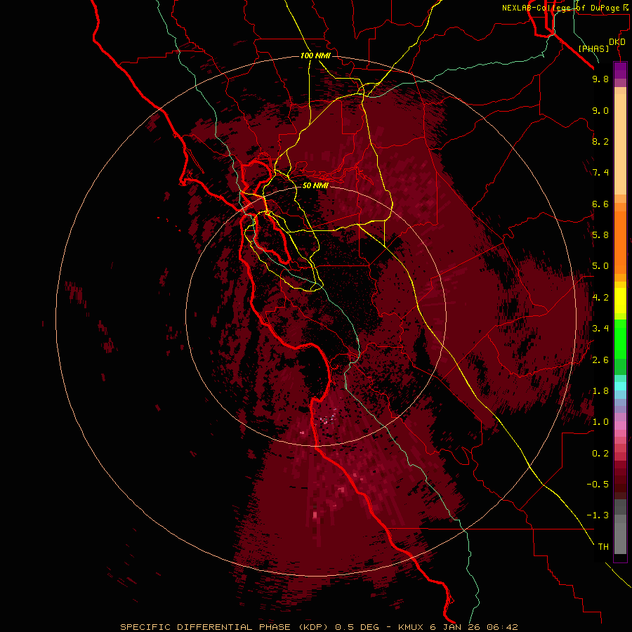Click the "TH" threshold label on the scale
632x632 pixels.
point(603,547)
